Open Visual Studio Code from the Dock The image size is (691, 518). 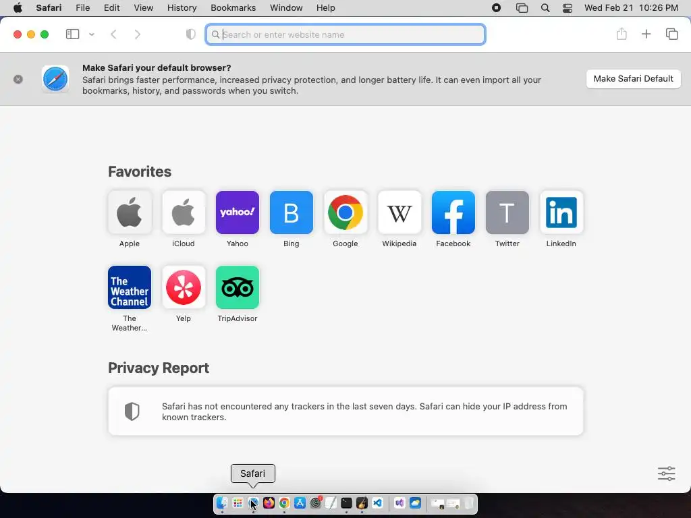(x=377, y=502)
